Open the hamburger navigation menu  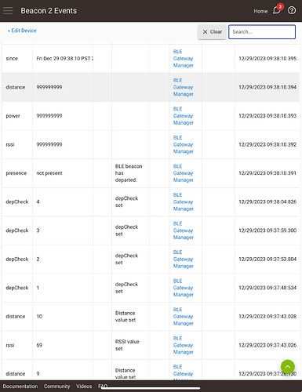coord(8,11)
